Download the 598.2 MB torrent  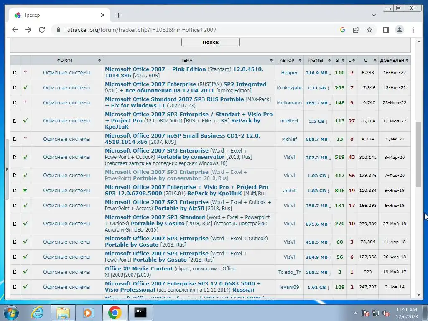[x=318, y=273]
